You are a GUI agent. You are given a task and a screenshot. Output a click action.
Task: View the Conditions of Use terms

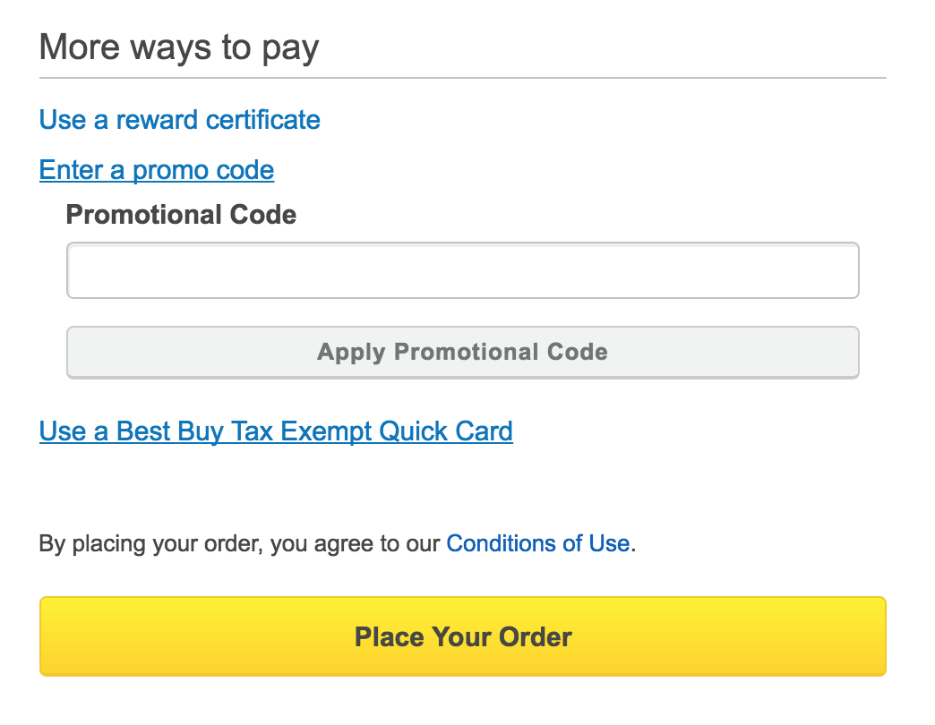(x=538, y=543)
